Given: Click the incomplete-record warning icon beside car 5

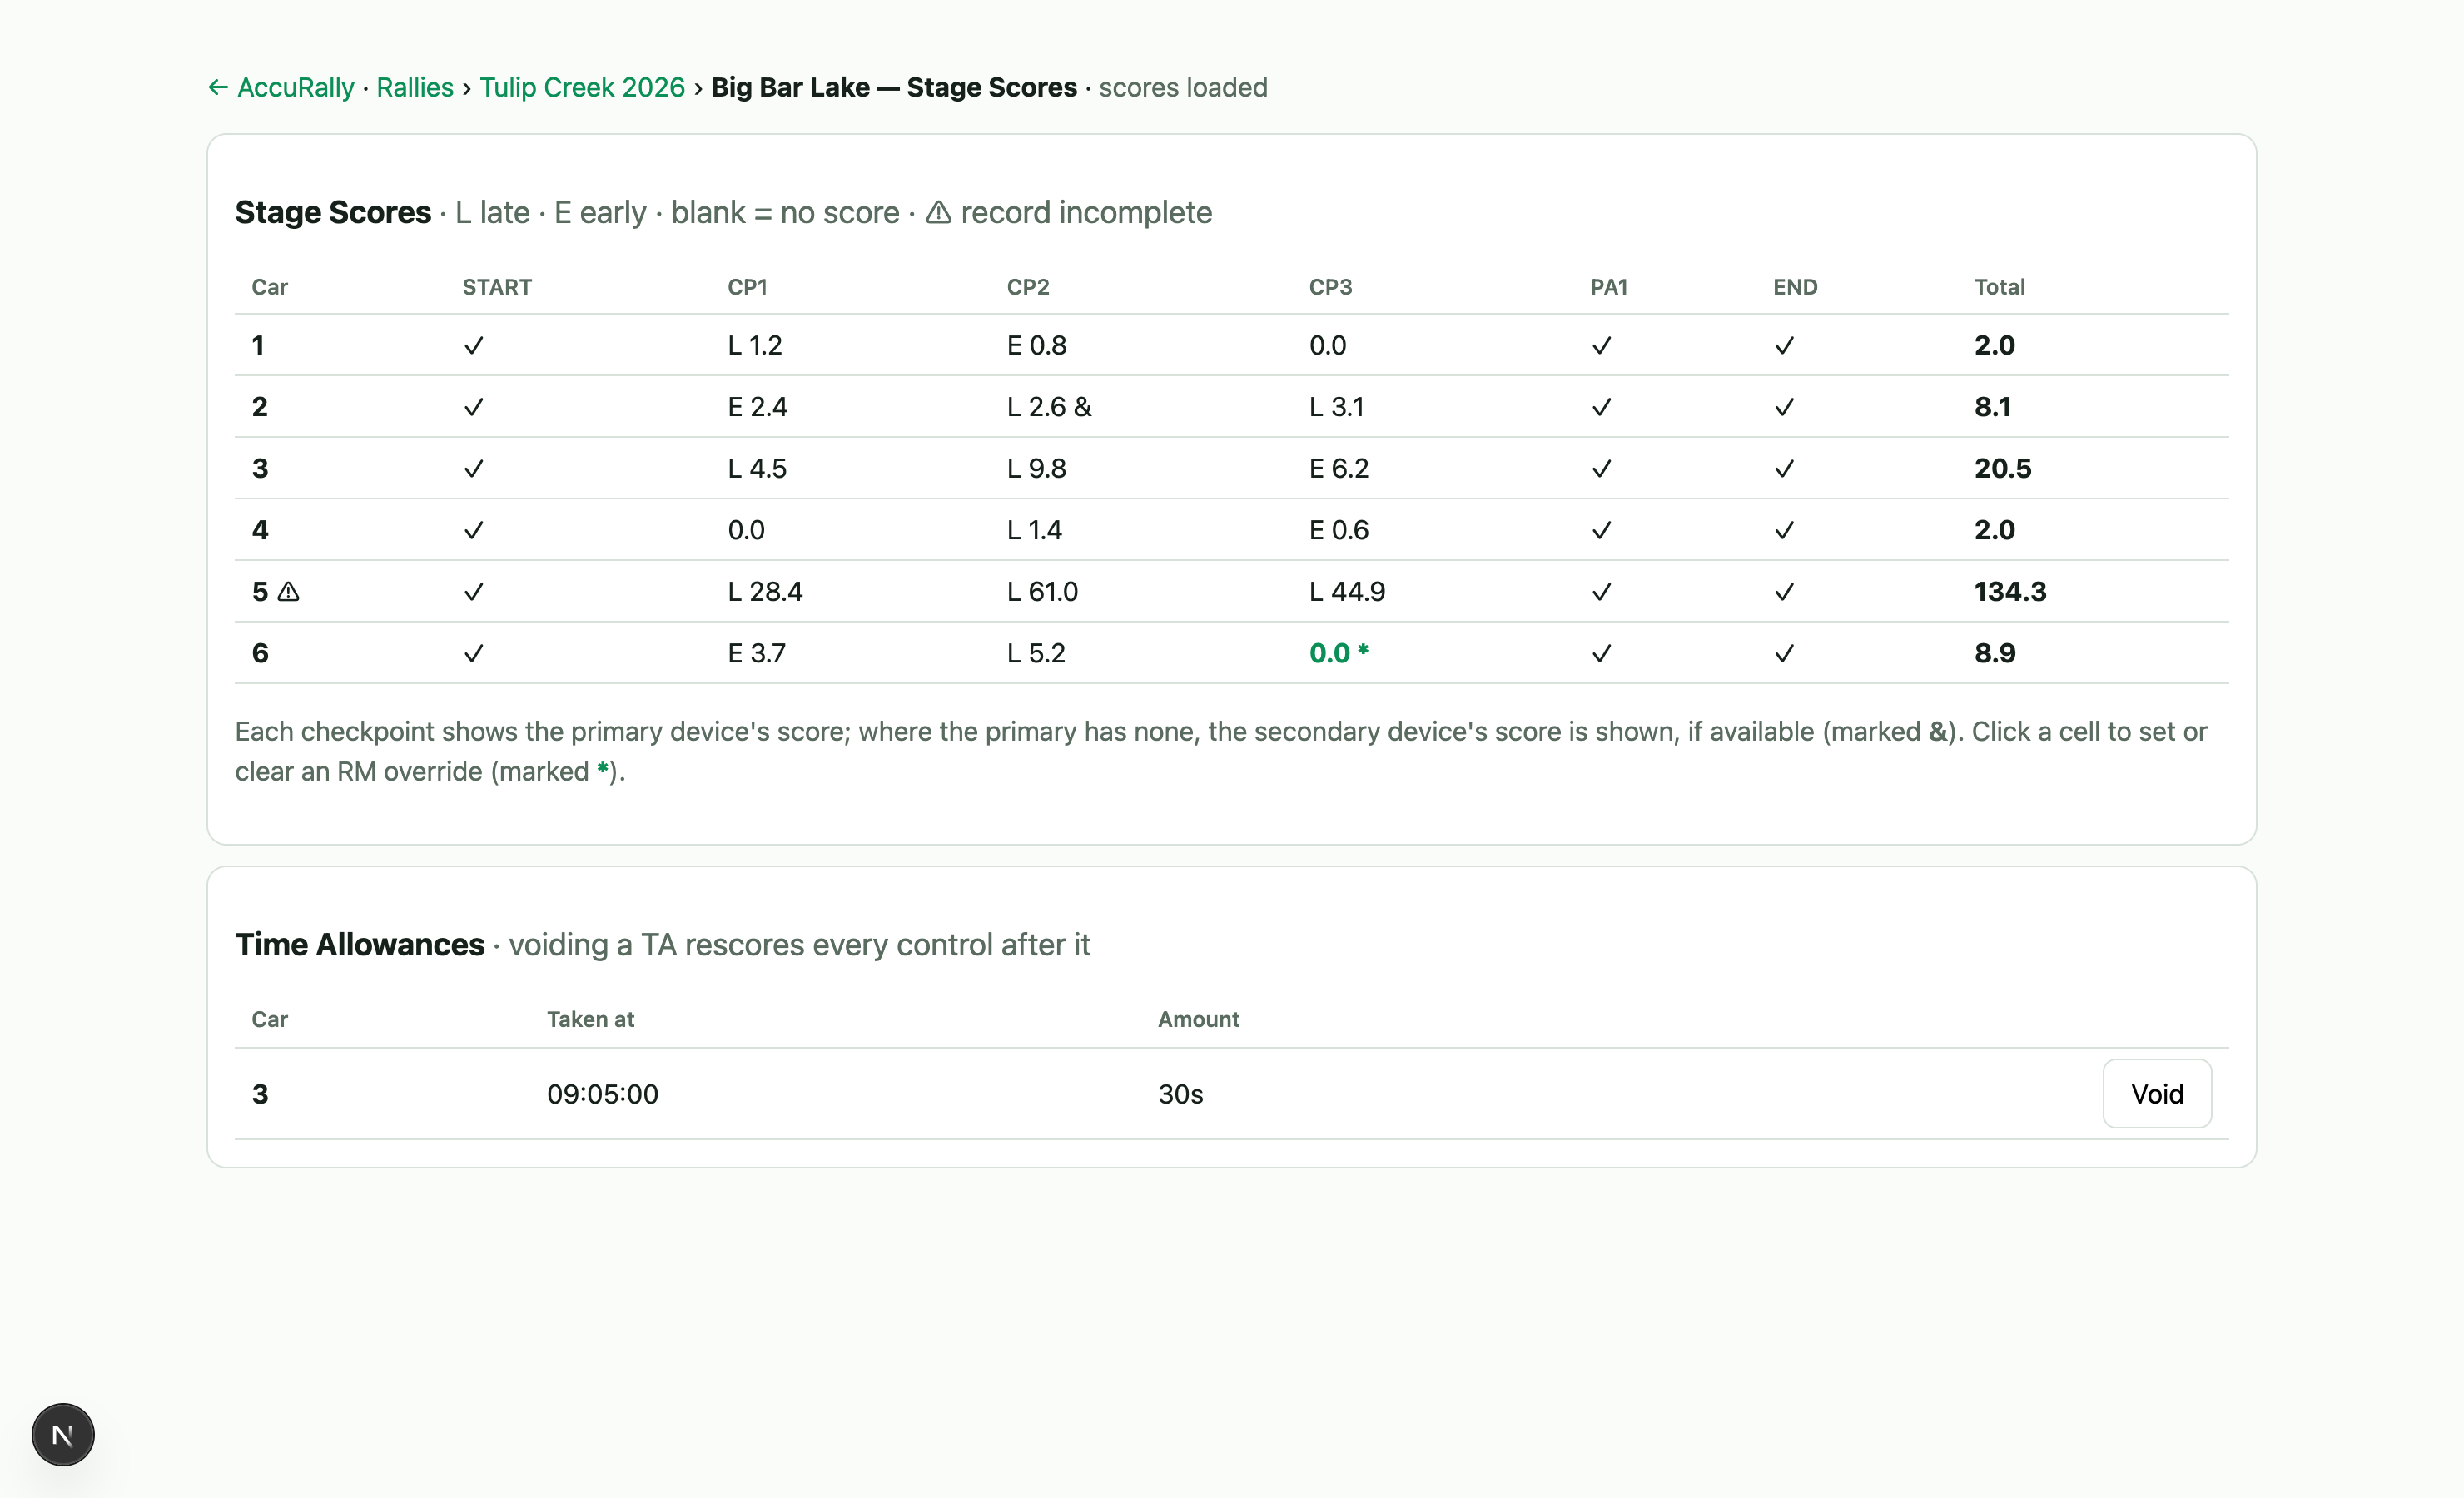Looking at the screenshot, I should [288, 592].
